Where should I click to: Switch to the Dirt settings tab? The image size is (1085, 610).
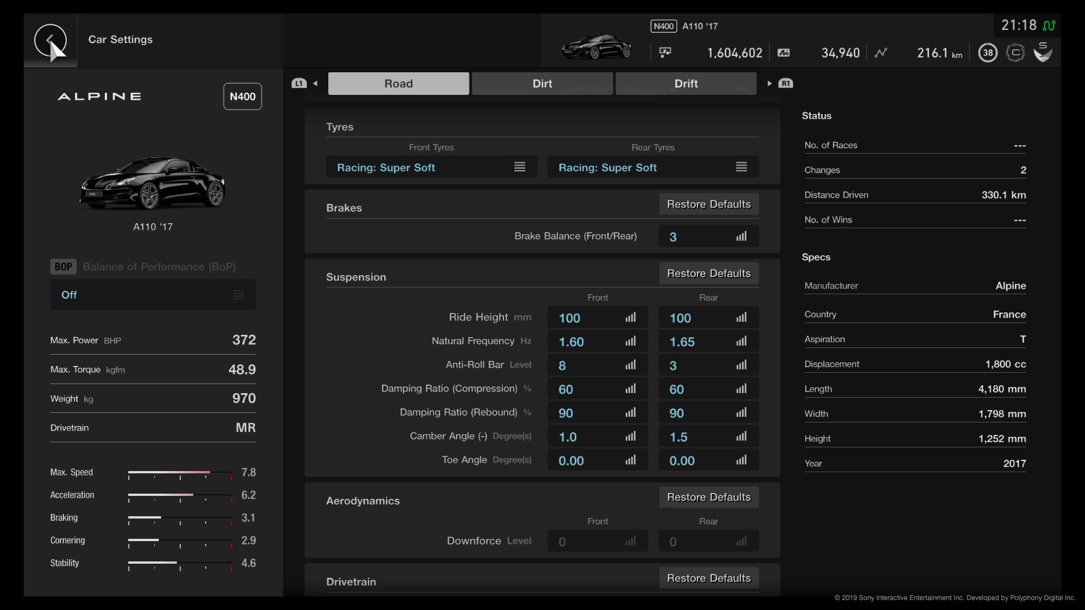(542, 83)
